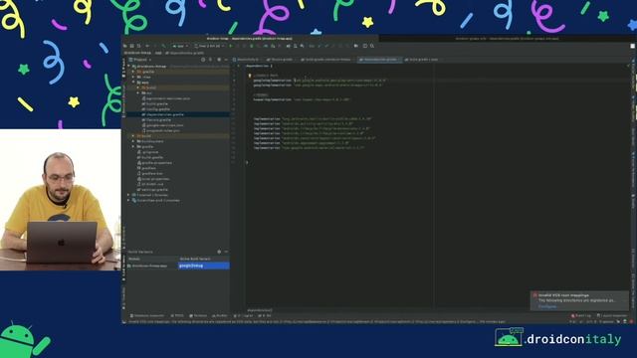Expand the External Libraries node

(129, 195)
